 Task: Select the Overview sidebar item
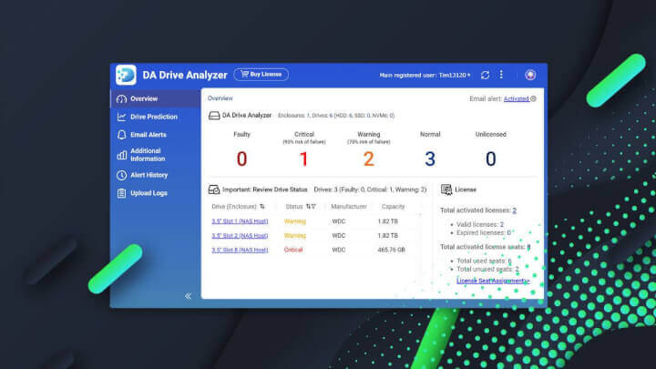pos(156,98)
